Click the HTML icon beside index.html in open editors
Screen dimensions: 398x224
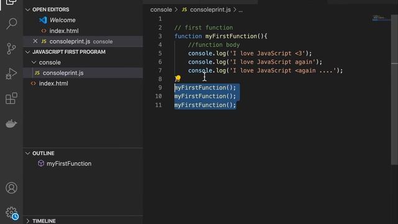(x=44, y=30)
